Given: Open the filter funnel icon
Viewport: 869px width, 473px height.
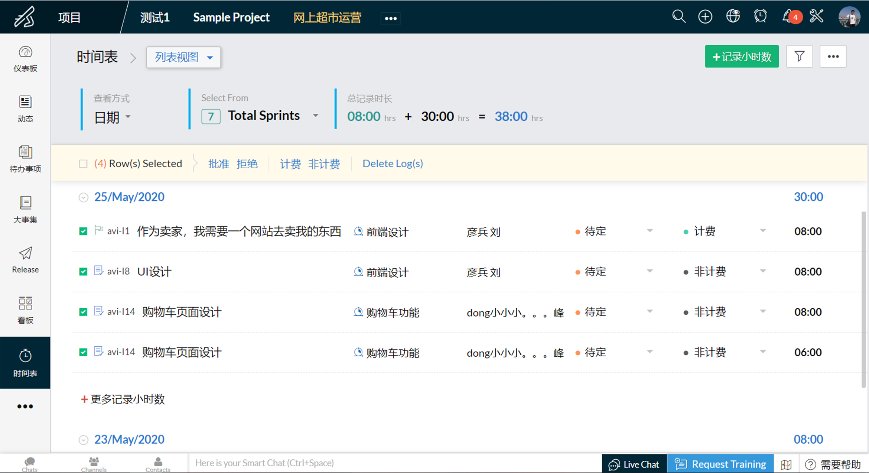Looking at the screenshot, I should (x=799, y=56).
